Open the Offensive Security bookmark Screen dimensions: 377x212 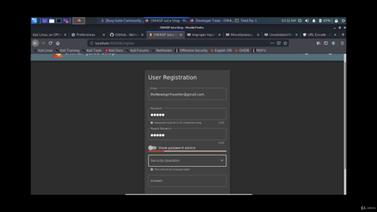191,51
